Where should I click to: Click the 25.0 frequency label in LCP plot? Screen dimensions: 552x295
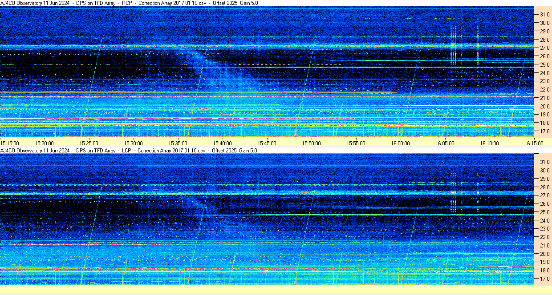[x=545, y=212]
